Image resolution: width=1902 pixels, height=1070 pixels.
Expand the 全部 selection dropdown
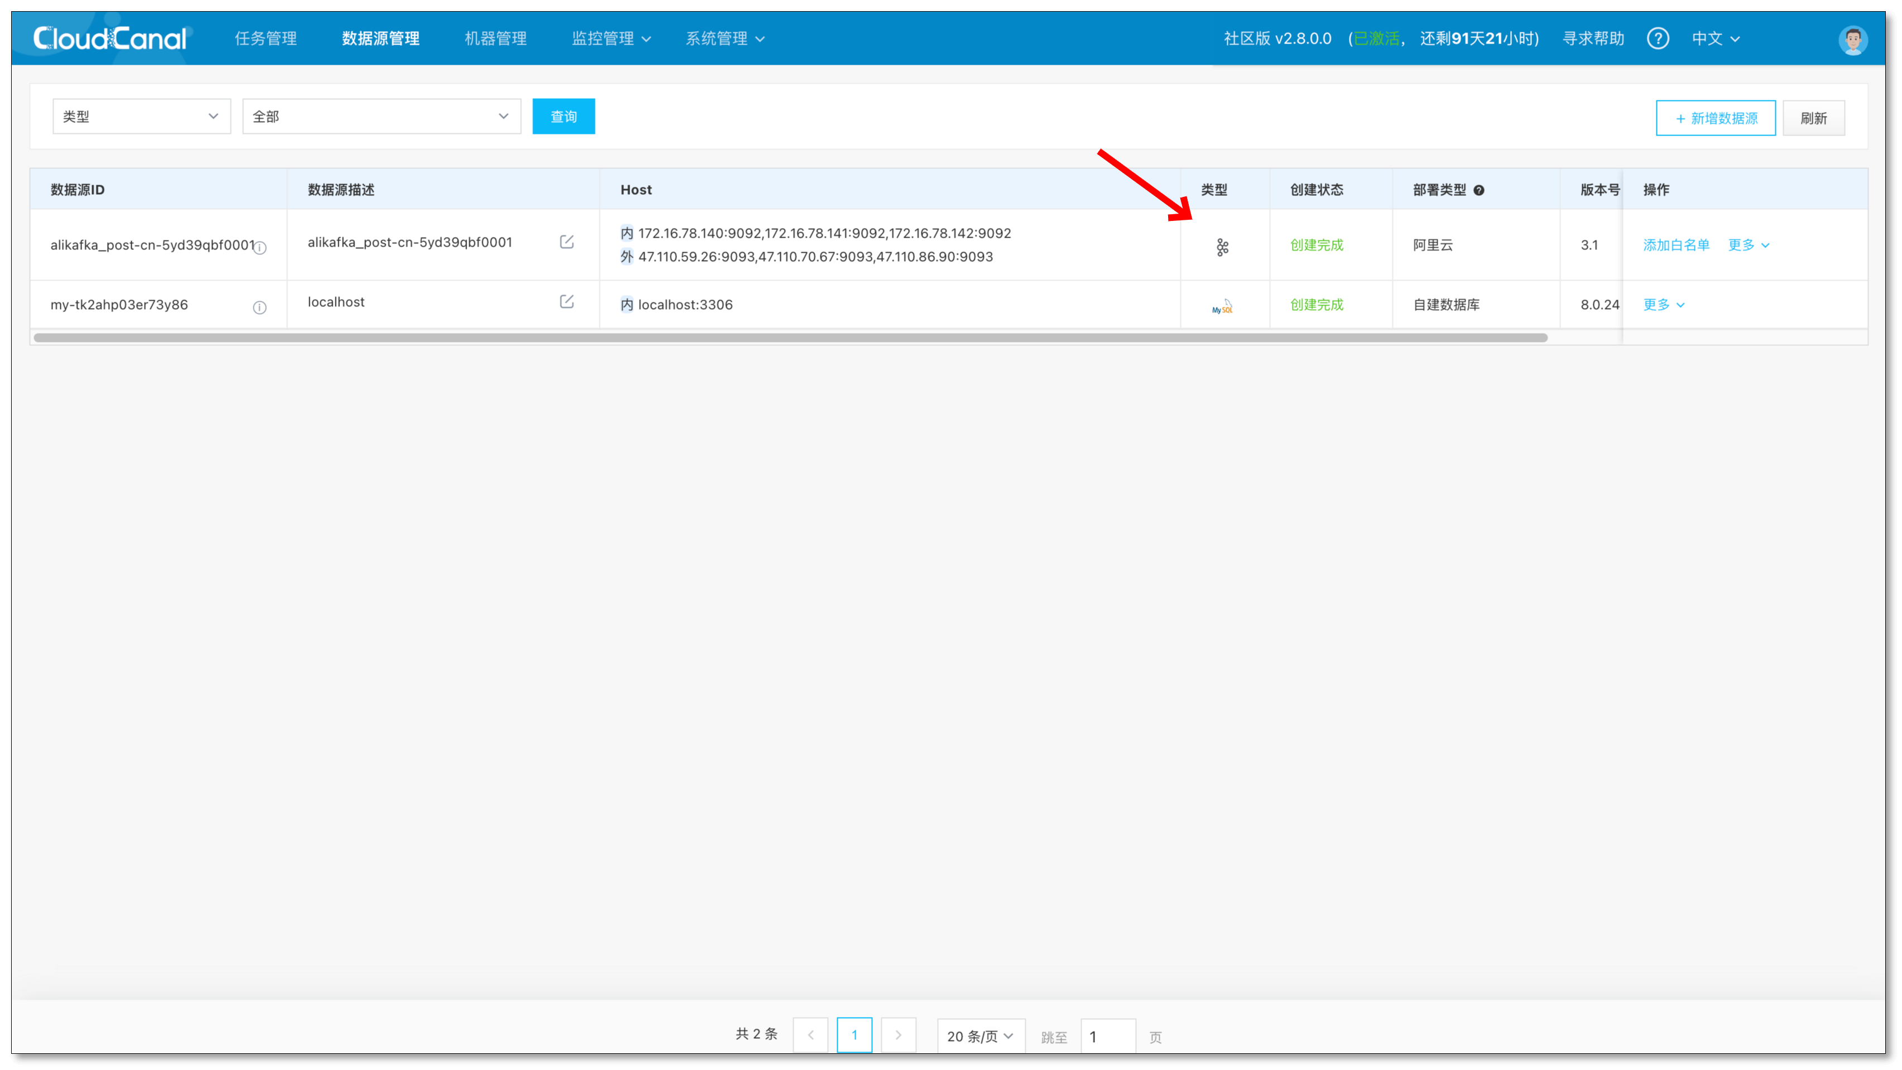pos(381,117)
